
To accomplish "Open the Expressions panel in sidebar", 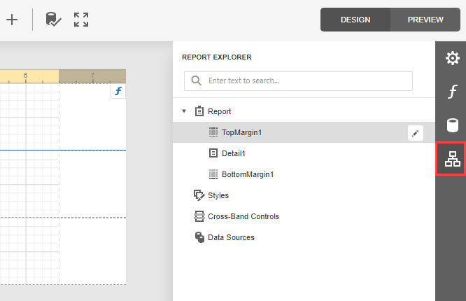I will pos(452,92).
